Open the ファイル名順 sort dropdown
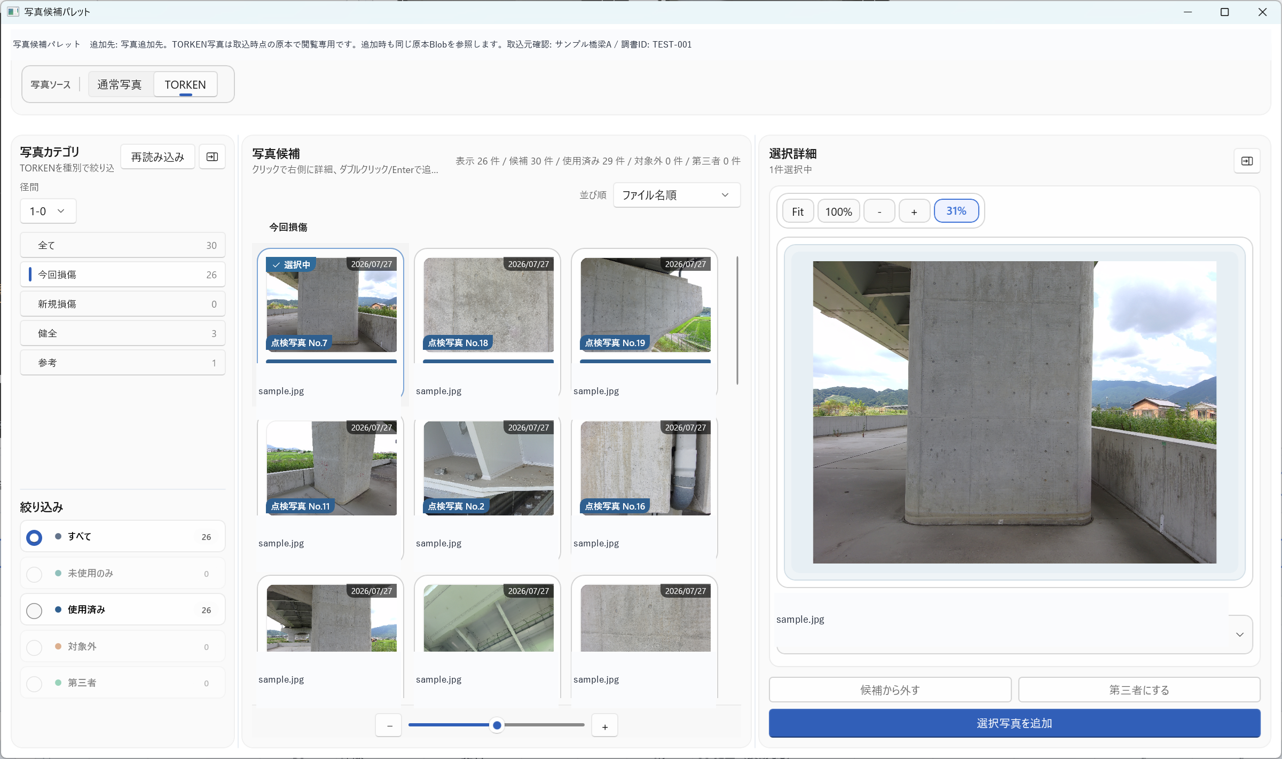Viewport: 1282px width, 759px height. pyautogui.click(x=677, y=195)
